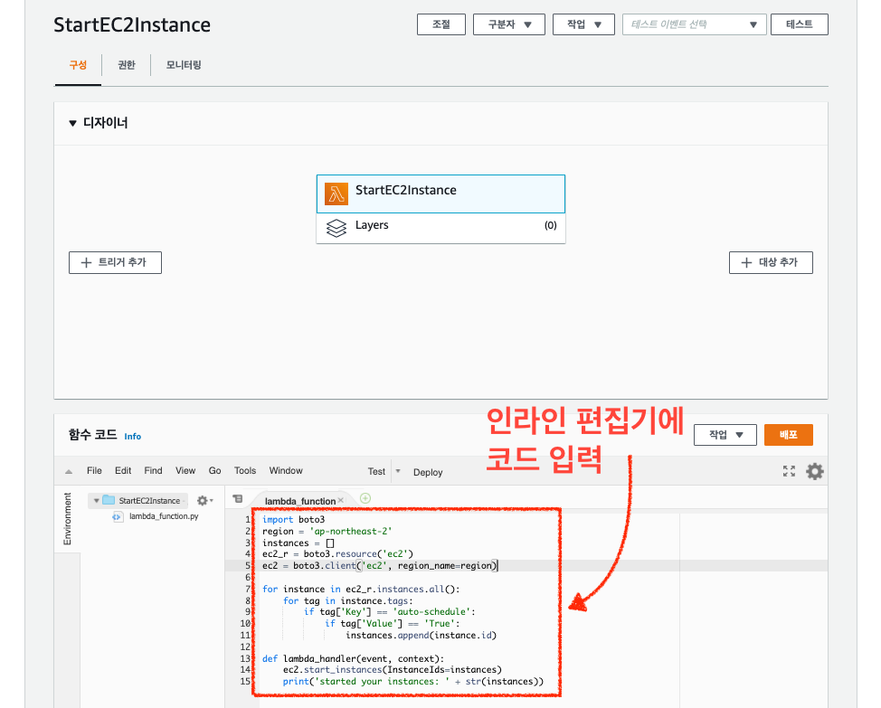
Task: Click the Layers row in designer
Action: pyautogui.click(x=441, y=228)
